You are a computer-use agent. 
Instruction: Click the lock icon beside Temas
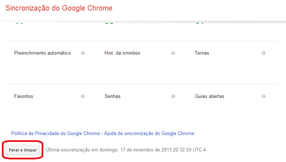[263, 53]
